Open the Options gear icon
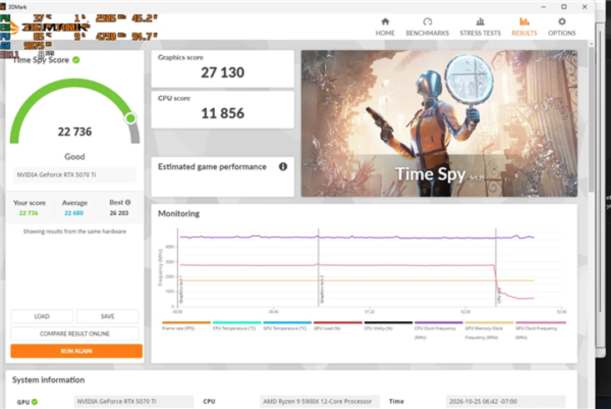 [562, 22]
